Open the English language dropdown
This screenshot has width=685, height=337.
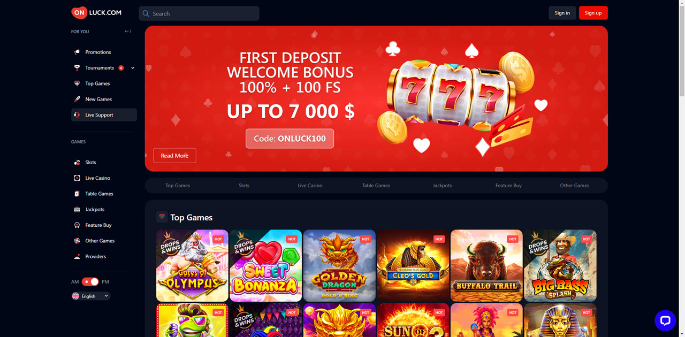point(90,296)
